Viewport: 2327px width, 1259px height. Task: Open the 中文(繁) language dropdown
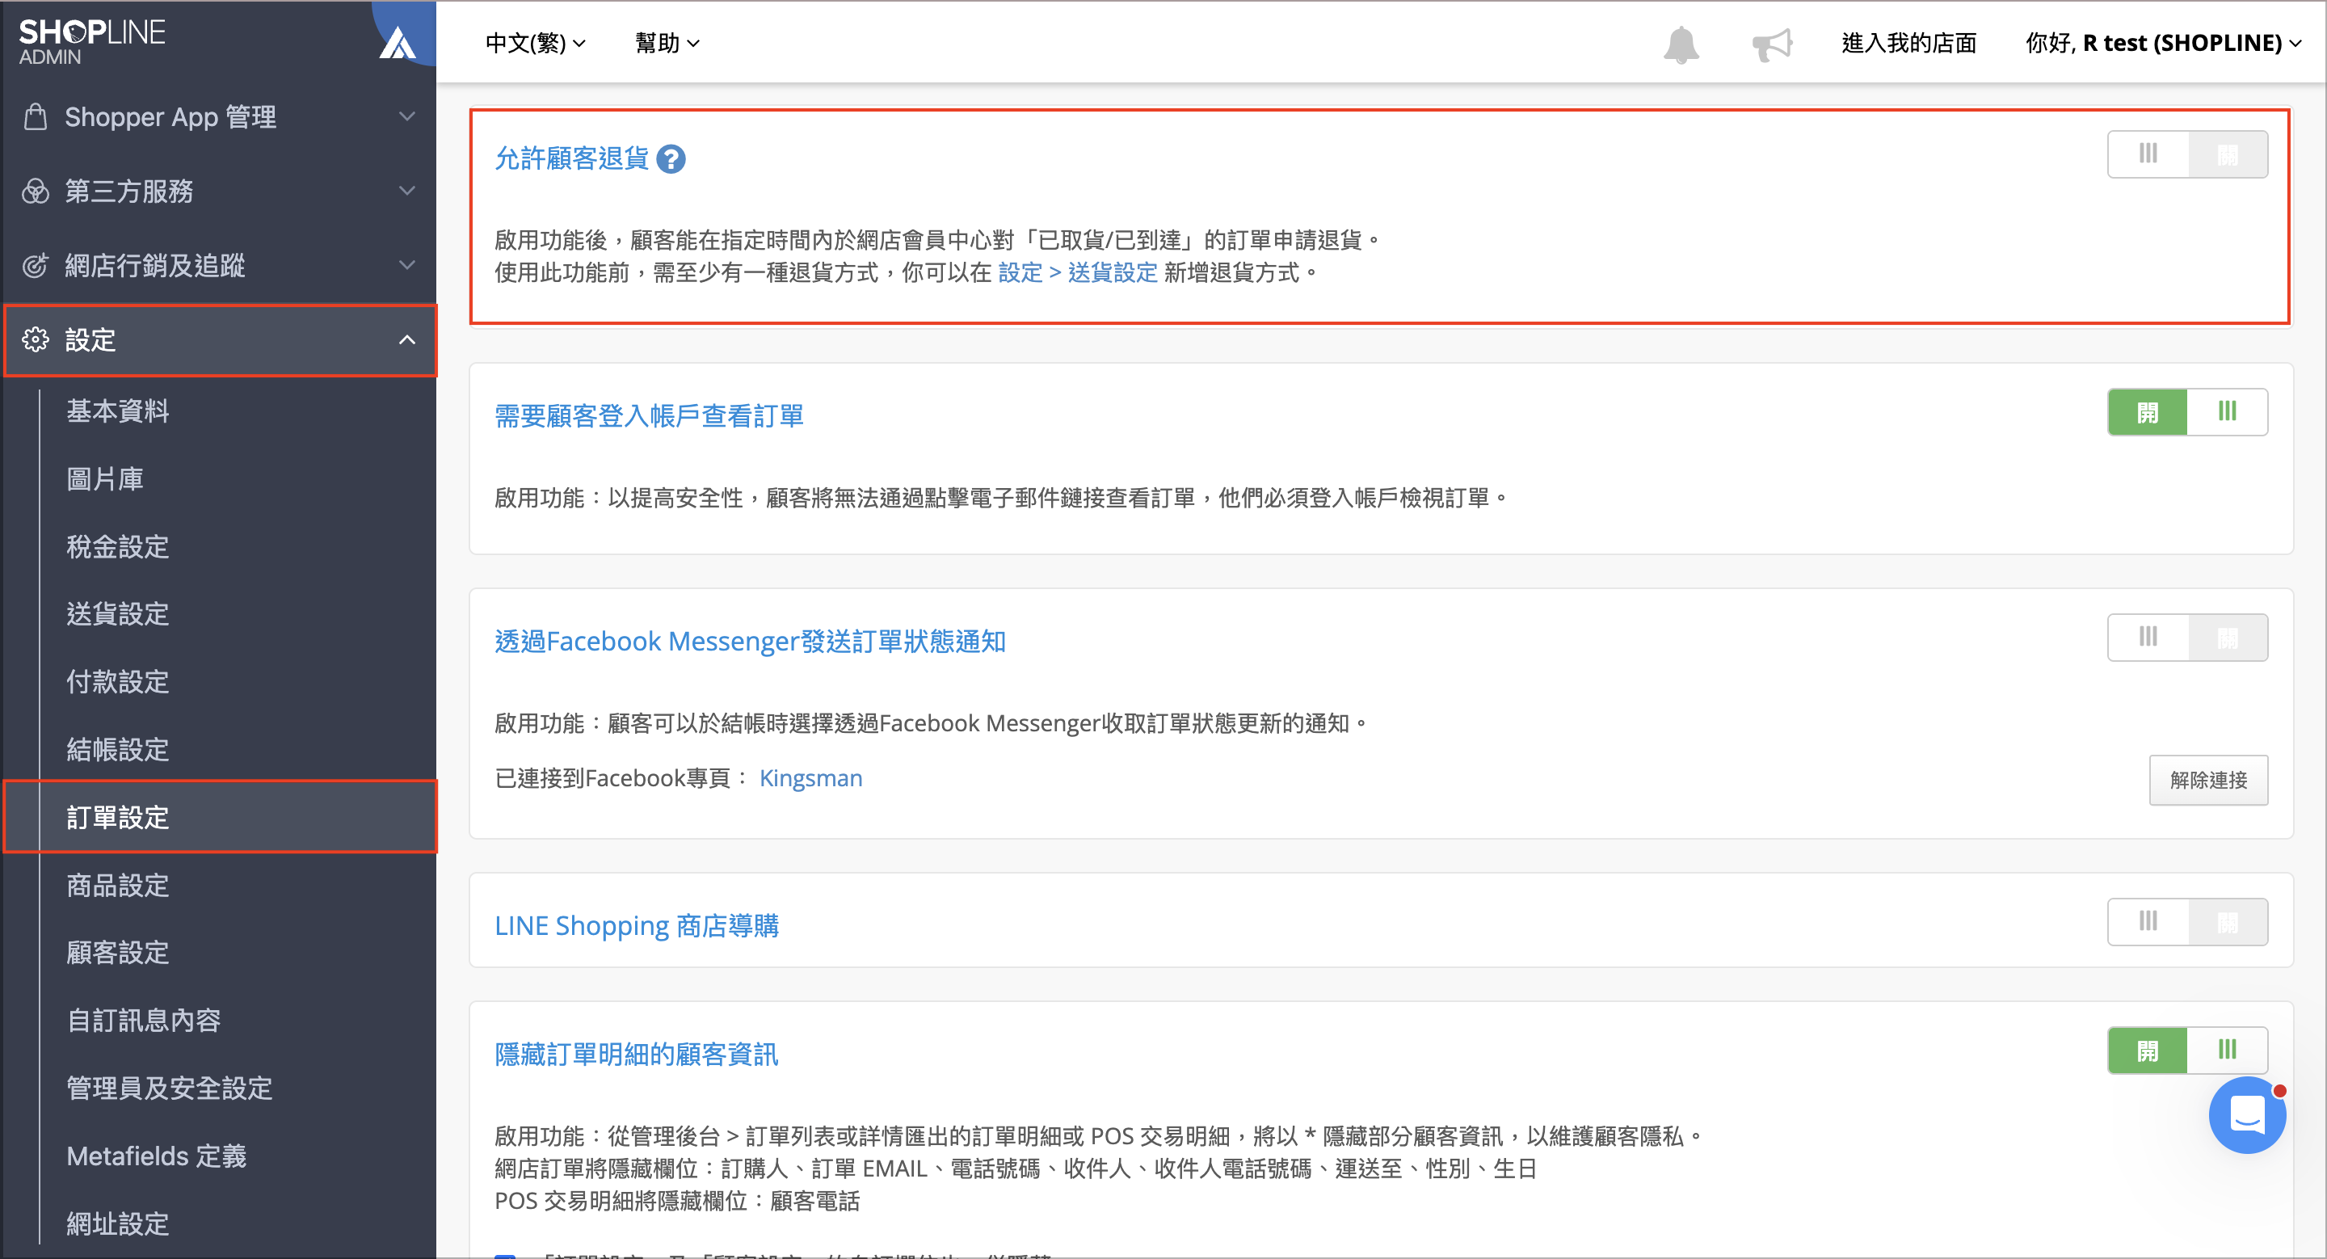click(x=536, y=43)
